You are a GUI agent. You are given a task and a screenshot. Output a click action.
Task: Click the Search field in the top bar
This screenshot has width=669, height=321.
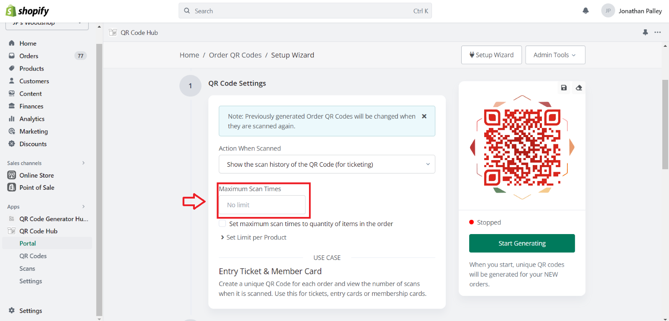point(305,11)
